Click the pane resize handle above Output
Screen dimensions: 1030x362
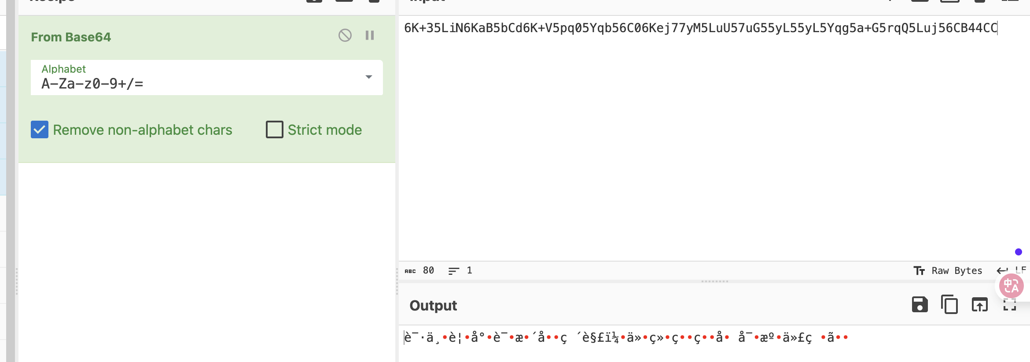(x=714, y=281)
